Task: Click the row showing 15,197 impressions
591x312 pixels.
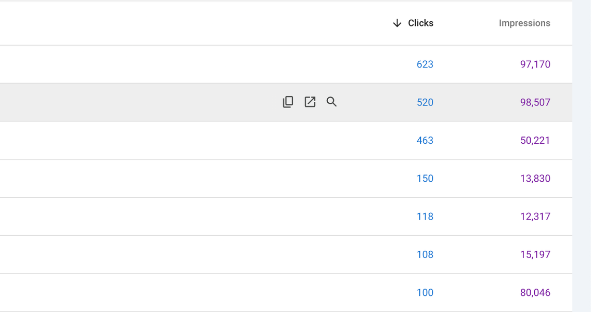Action: tap(535, 254)
